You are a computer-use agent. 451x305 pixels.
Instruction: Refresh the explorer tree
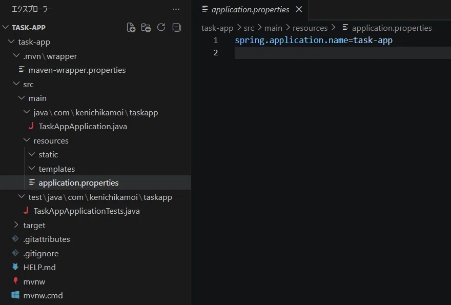tap(161, 27)
